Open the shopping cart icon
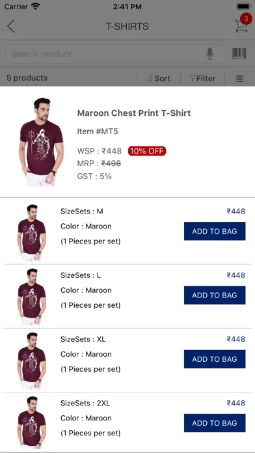This screenshot has height=453, width=255. [x=241, y=26]
